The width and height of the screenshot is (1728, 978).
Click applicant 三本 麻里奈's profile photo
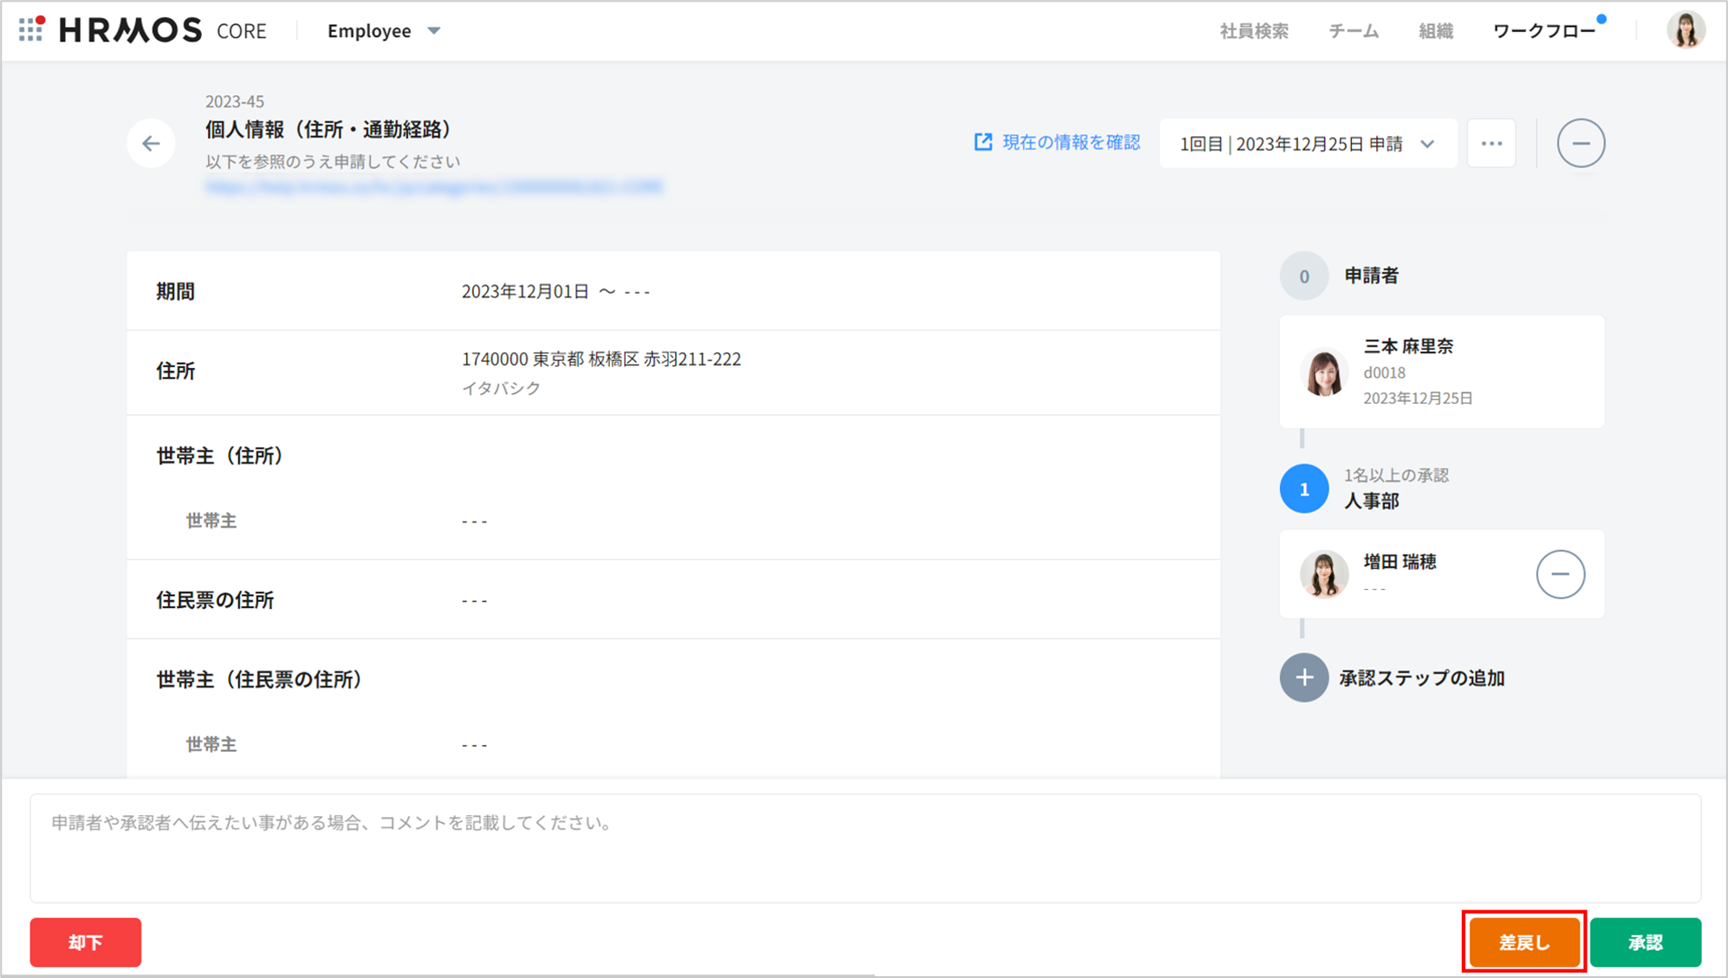(x=1323, y=372)
